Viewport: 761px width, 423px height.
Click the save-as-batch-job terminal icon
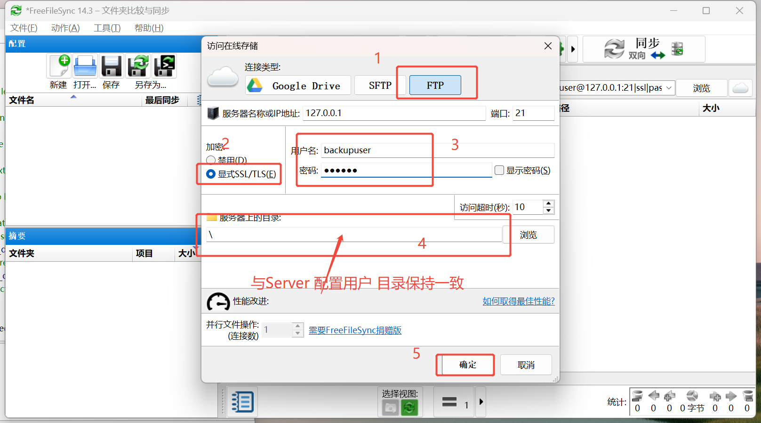pos(165,66)
